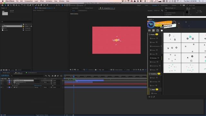This screenshot has height=116, width=206.
Task: Open the 1 View layout dropdown
Action: click(129, 70)
